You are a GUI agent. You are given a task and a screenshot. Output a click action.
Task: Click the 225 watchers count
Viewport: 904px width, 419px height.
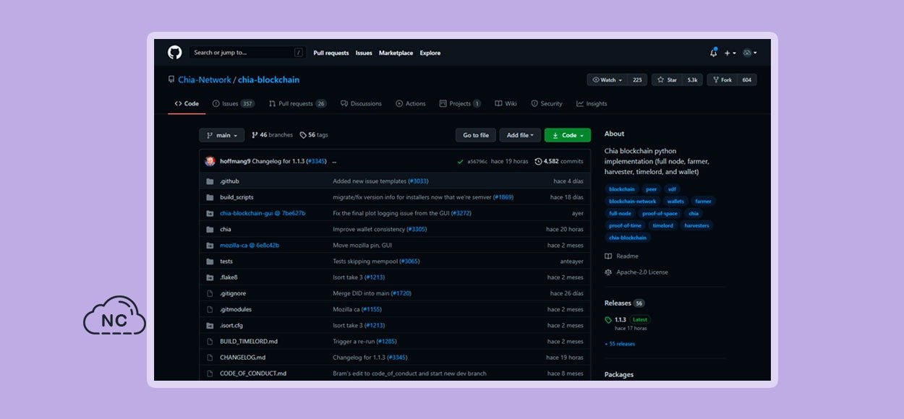coord(637,80)
